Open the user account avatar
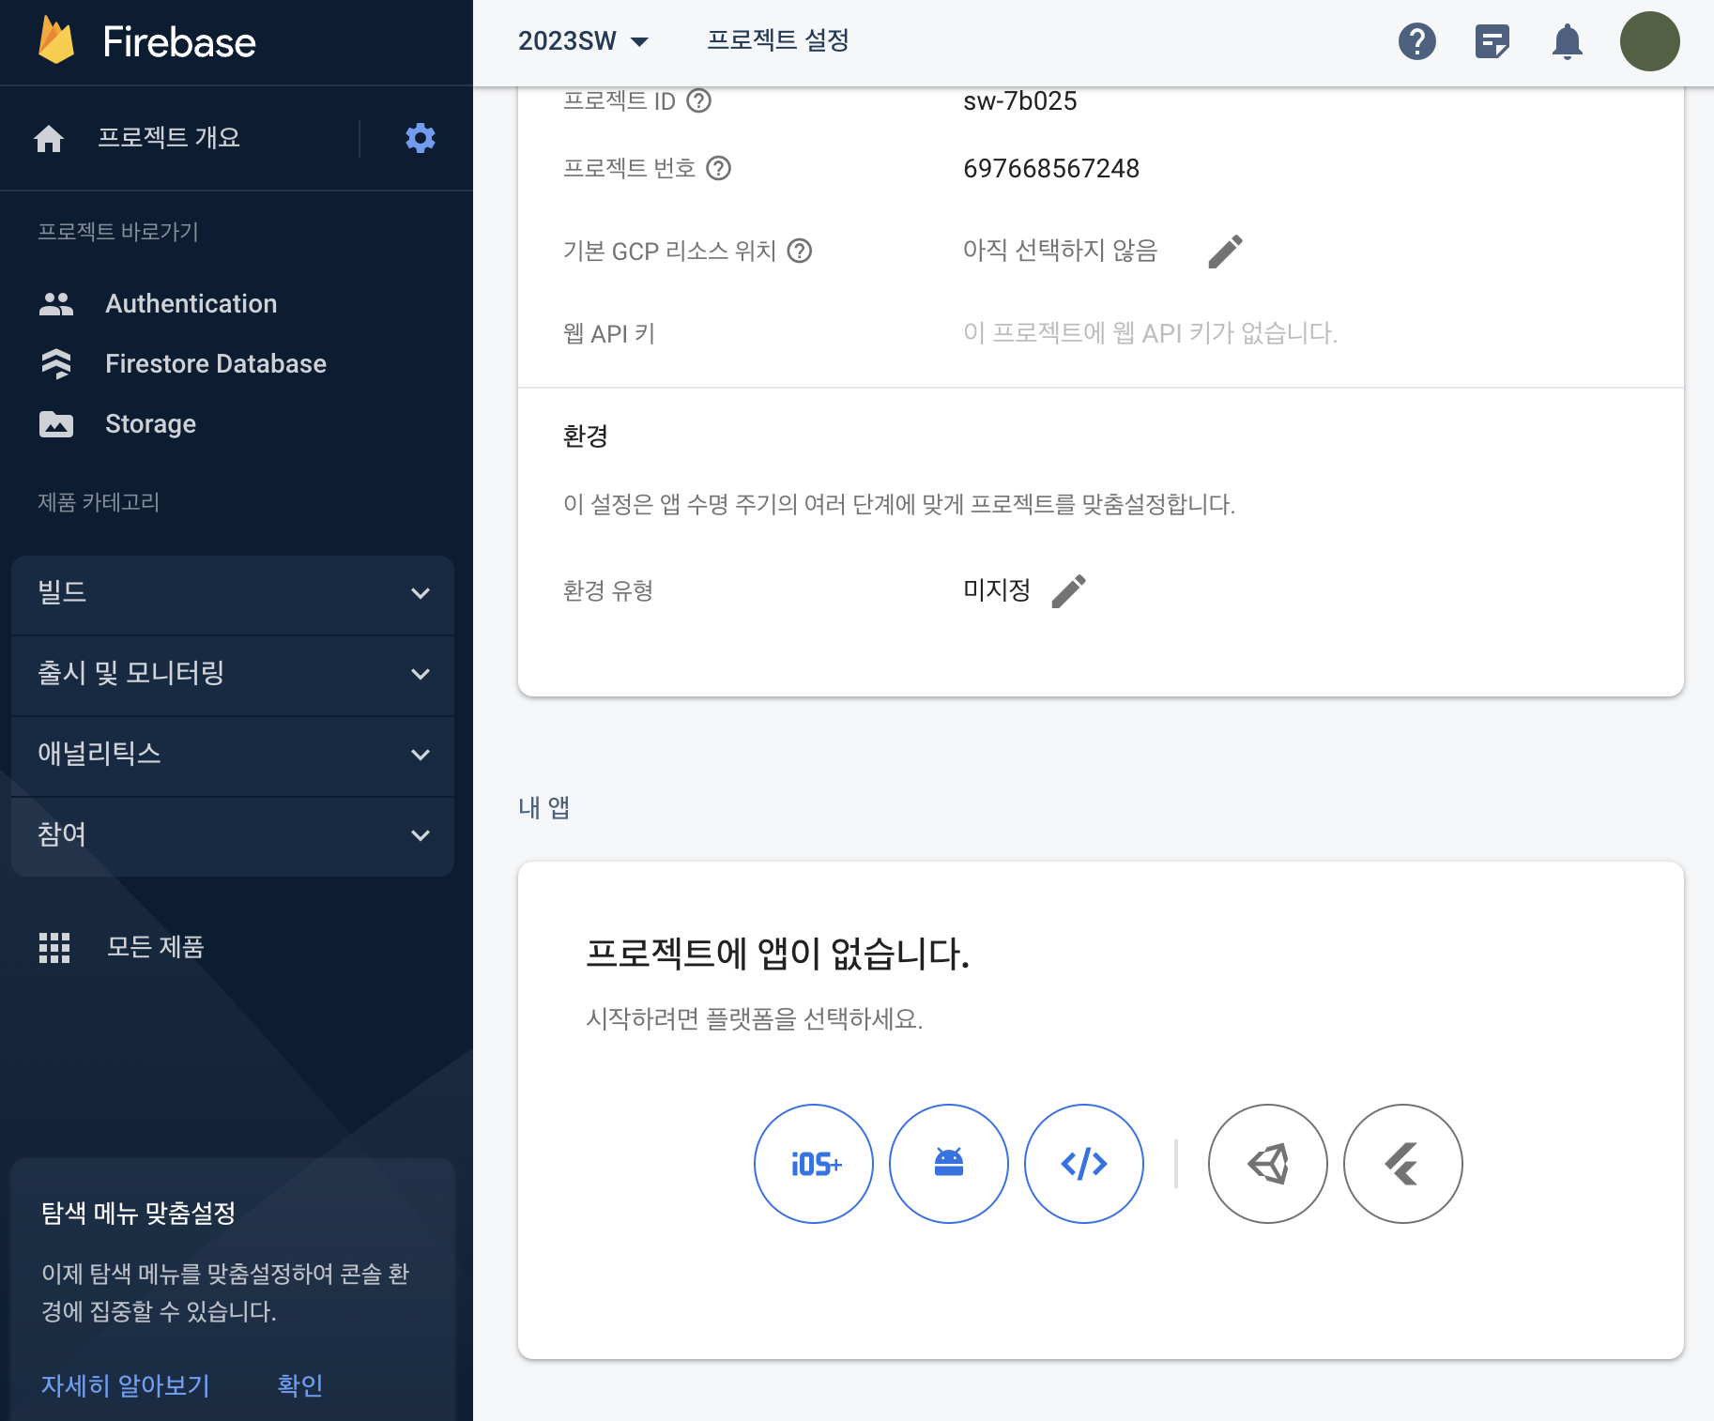 [1649, 41]
